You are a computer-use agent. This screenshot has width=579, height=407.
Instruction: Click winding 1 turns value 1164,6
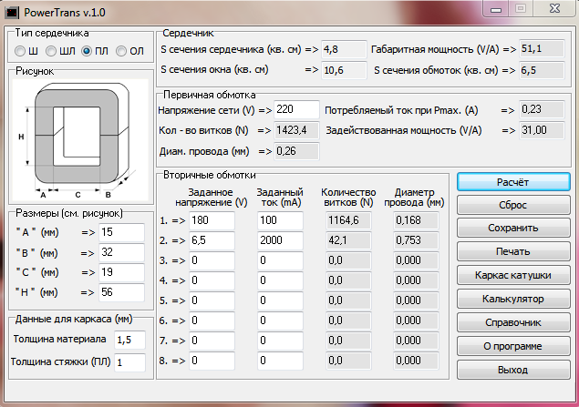(x=348, y=220)
